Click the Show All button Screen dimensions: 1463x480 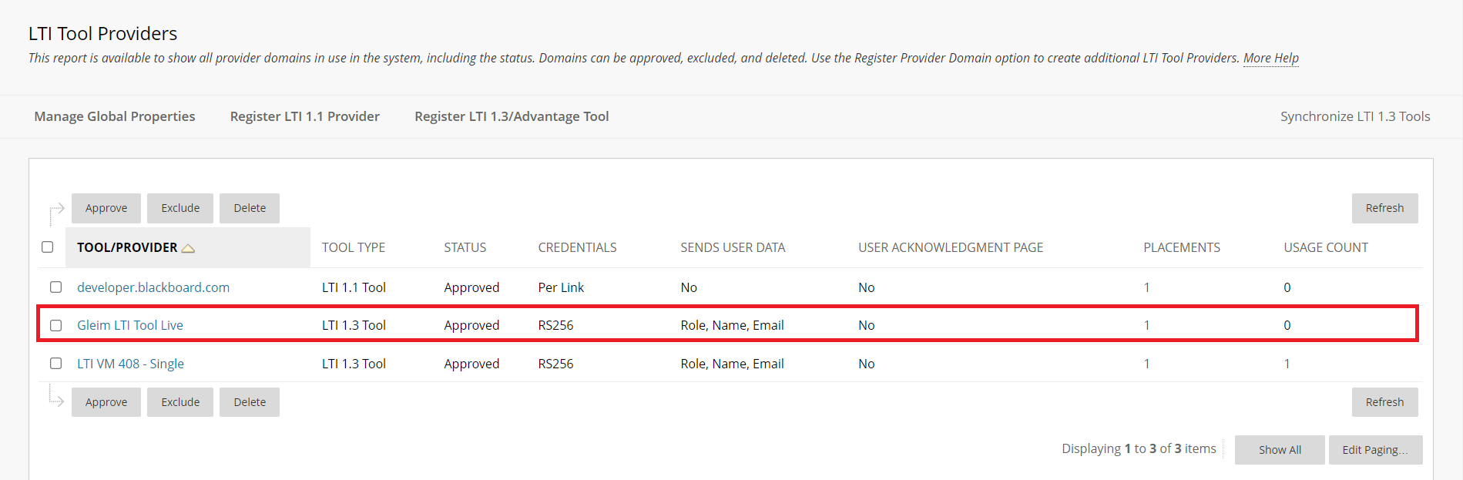click(1280, 450)
